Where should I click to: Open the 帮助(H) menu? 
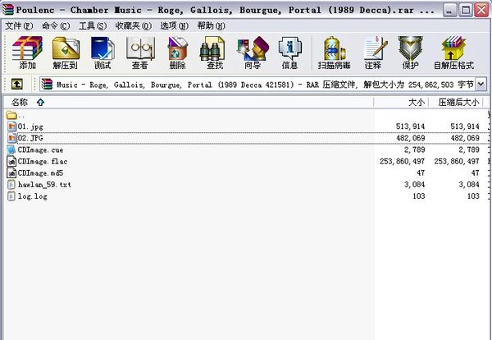(212, 26)
